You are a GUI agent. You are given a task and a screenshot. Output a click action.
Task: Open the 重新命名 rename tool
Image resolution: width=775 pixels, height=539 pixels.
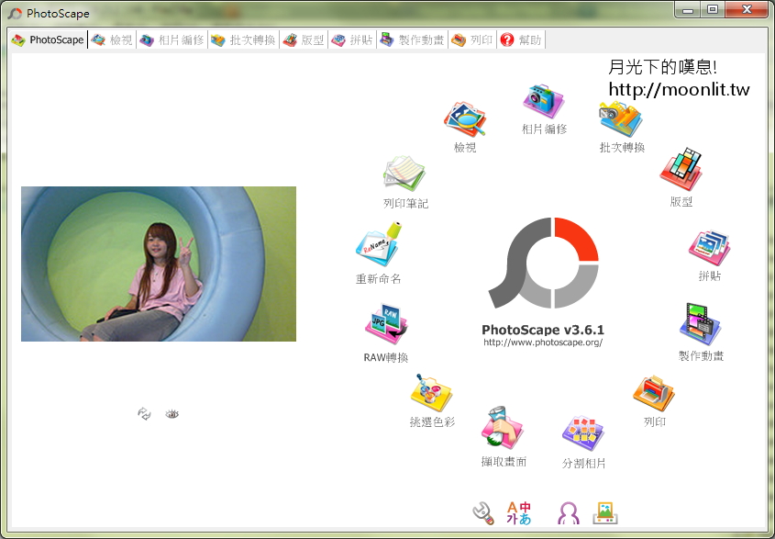pos(378,246)
